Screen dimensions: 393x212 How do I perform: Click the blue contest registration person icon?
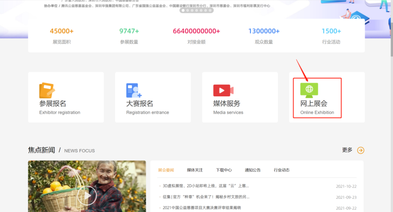click(134, 91)
